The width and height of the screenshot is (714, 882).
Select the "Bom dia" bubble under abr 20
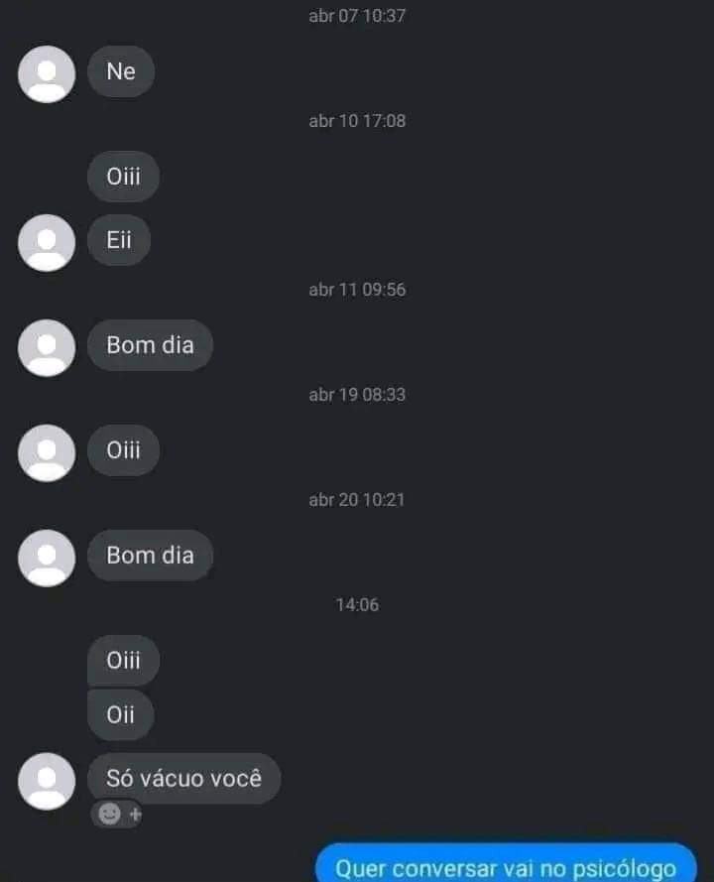click(150, 556)
